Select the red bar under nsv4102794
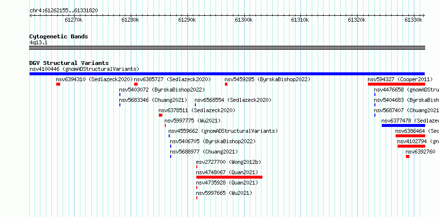This screenshot has height=217, width=439. click(x=411, y=146)
